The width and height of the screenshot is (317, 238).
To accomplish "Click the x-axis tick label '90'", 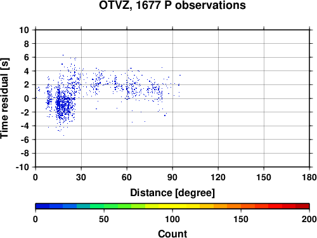I will pyautogui.click(x=172, y=177).
